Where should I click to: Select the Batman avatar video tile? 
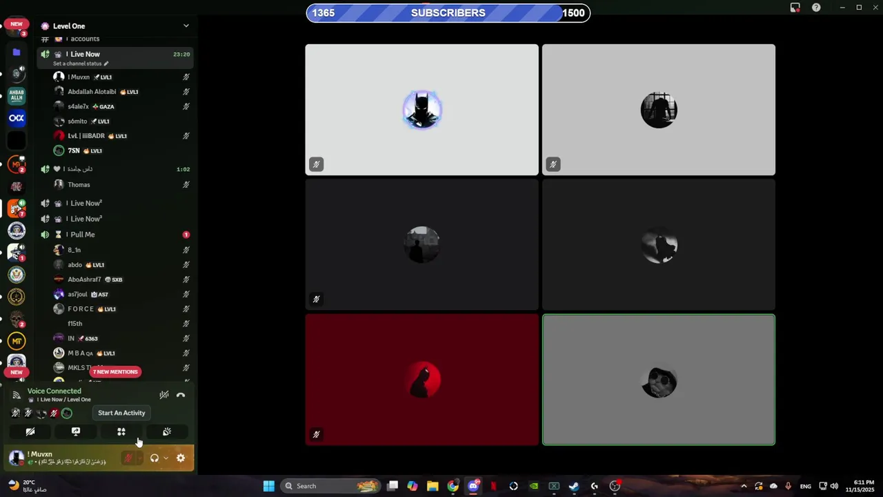pyautogui.click(x=422, y=110)
